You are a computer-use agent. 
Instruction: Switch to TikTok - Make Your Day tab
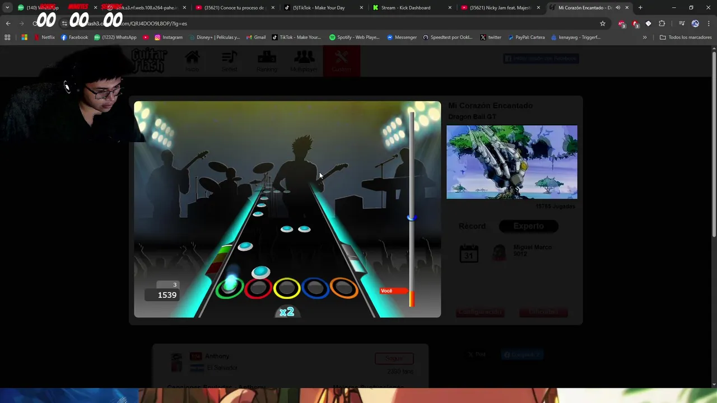point(324,8)
